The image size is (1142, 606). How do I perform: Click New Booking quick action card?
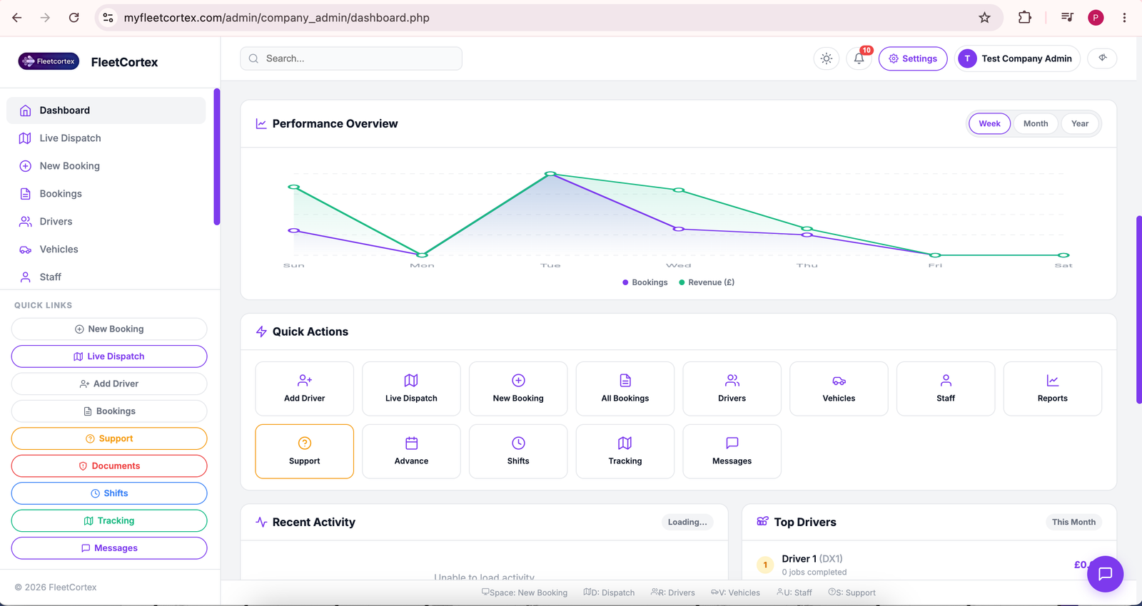tap(518, 389)
